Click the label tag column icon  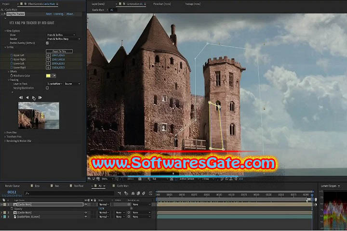[4, 200]
